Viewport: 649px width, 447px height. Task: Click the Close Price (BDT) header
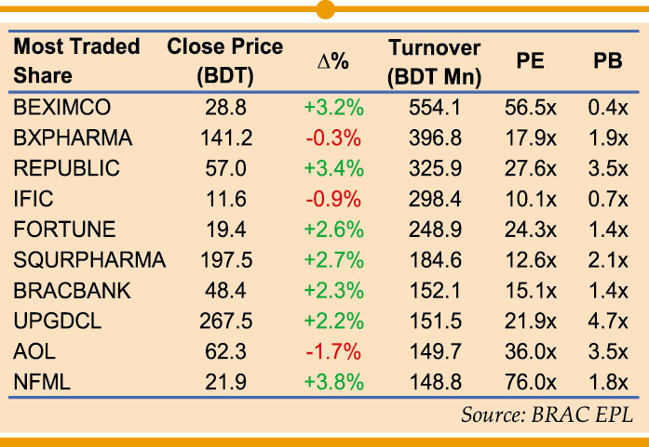coord(224,61)
